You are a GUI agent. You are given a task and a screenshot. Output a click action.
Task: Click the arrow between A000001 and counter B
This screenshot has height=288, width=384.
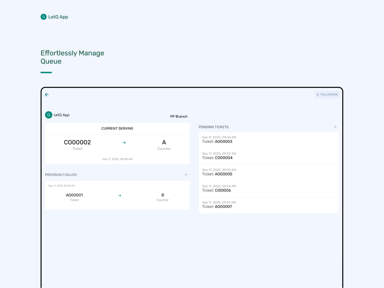(x=120, y=196)
